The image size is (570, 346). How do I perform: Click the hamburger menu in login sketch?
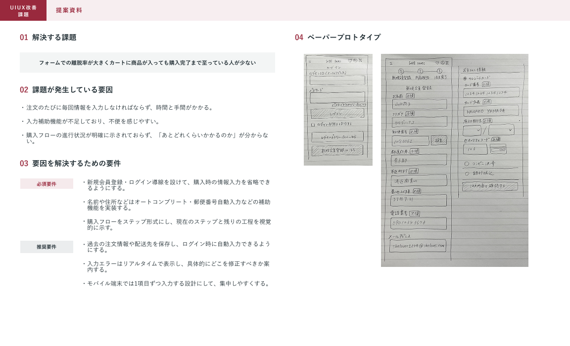tap(310, 61)
